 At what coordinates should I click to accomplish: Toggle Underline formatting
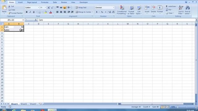tap(34, 12)
